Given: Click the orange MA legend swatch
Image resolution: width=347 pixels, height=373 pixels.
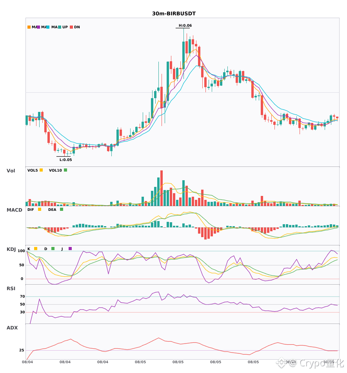Looking at the screenshot, I should tap(29, 27).
